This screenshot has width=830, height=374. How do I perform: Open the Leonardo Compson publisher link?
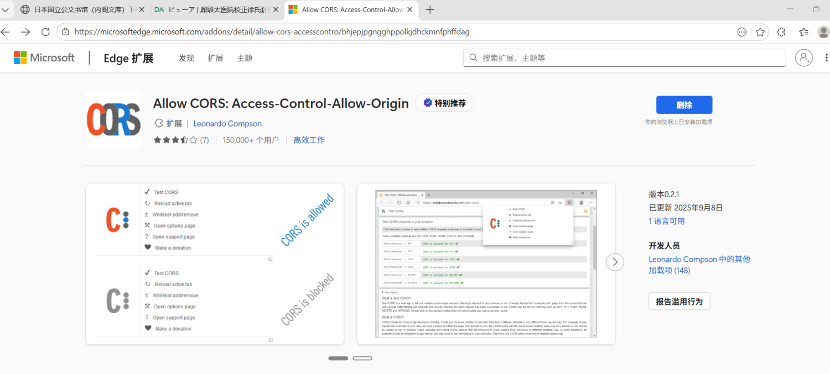click(227, 124)
